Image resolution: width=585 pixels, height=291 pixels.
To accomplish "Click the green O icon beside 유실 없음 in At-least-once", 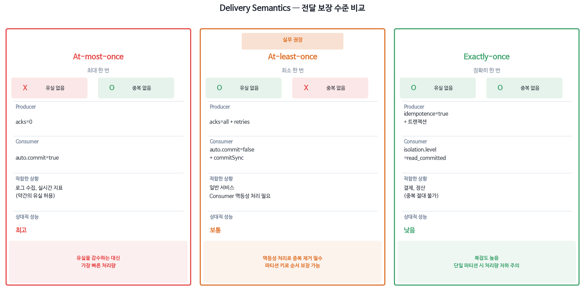I will [x=219, y=88].
